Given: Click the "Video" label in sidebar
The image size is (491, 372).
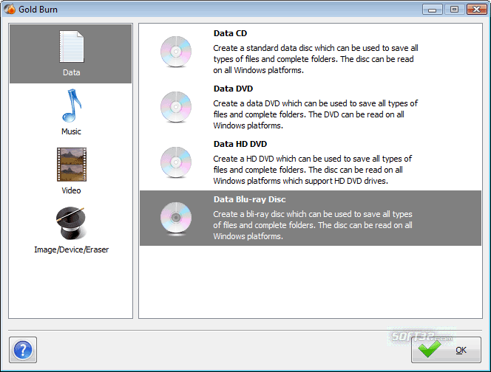Looking at the screenshot, I should coord(71,190).
